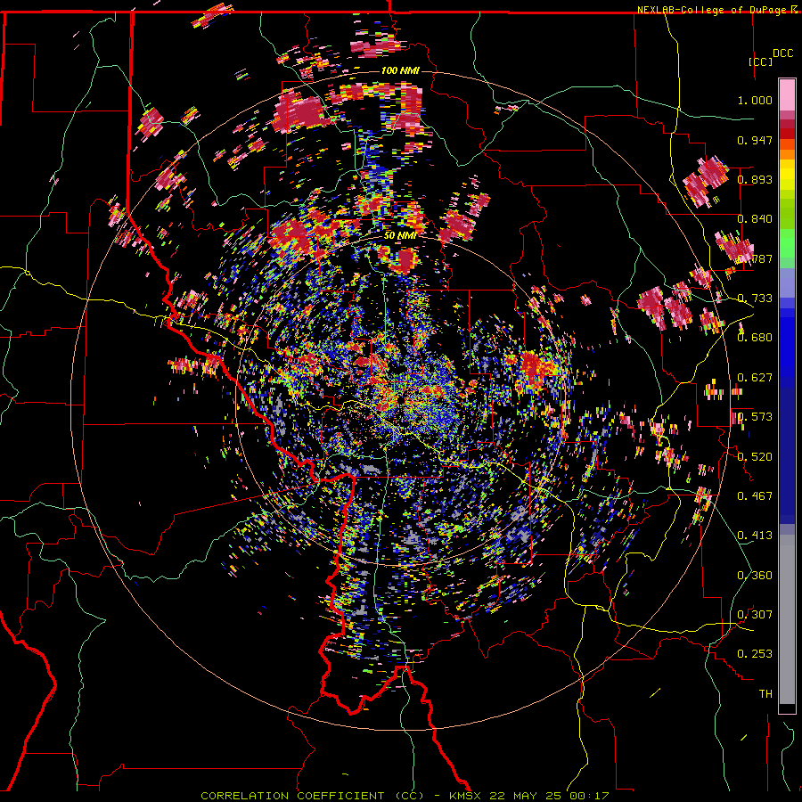Click the [CC] label above the color bar
The image size is (802, 802).
(760, 61)
